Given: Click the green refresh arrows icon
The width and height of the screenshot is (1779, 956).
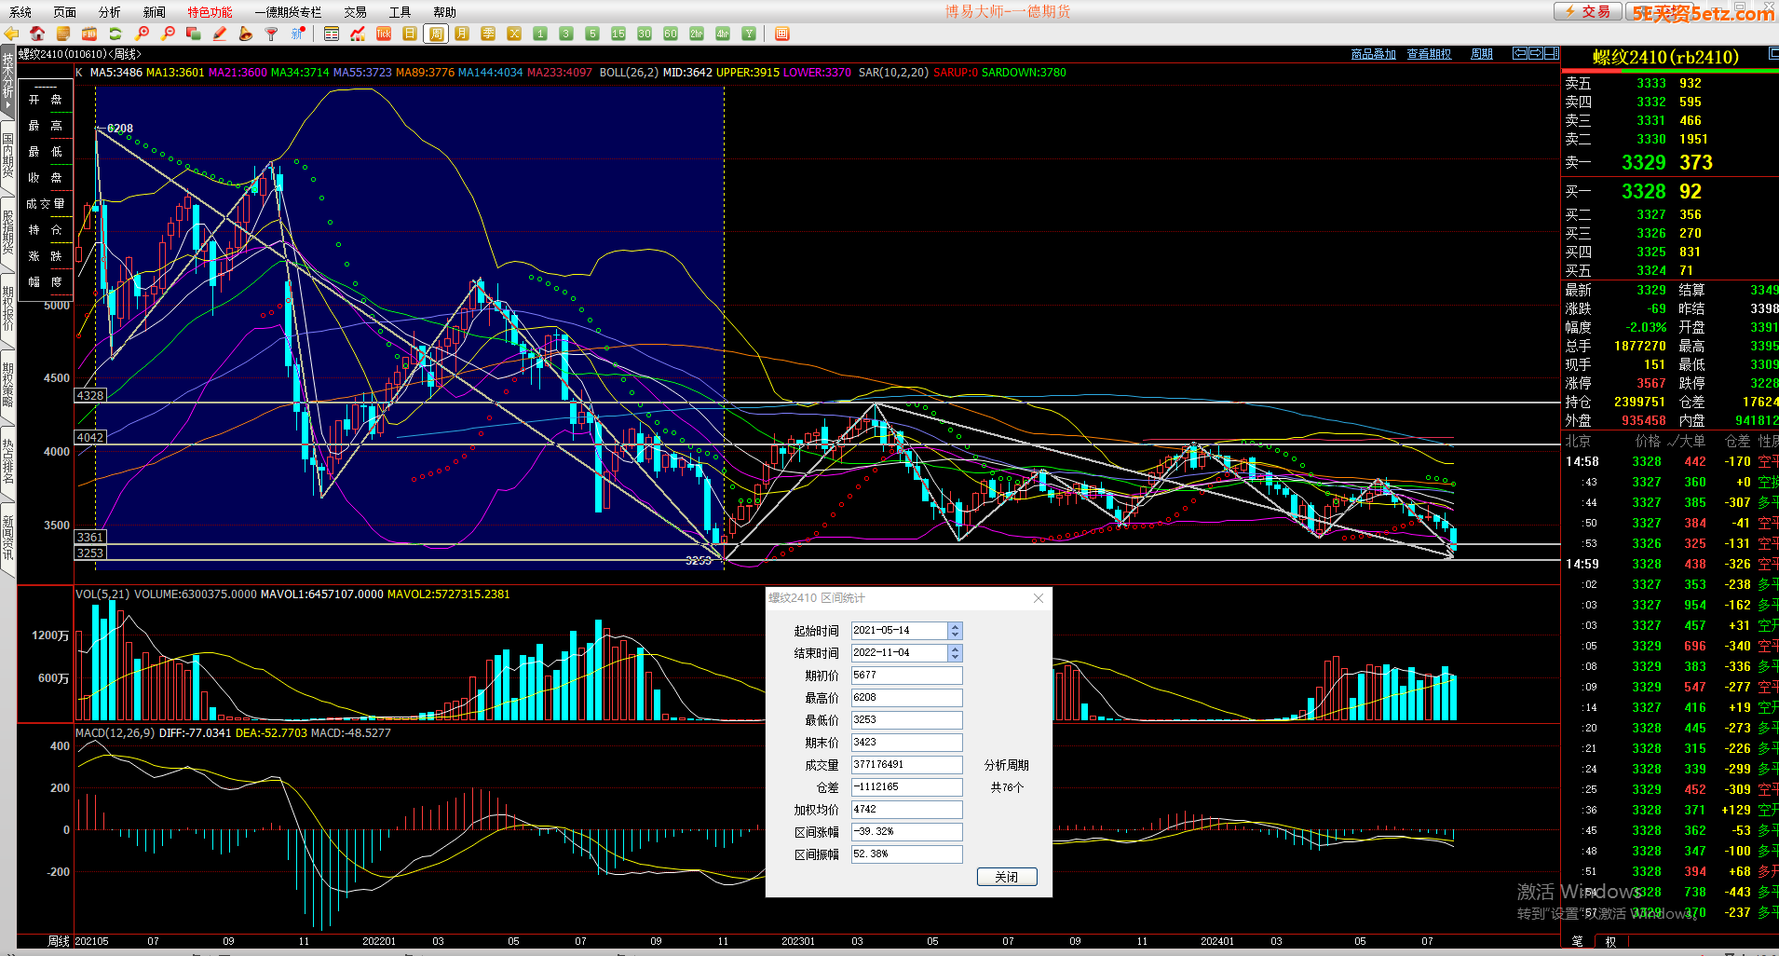Looking at the screenshot, I should coord(115,34).
